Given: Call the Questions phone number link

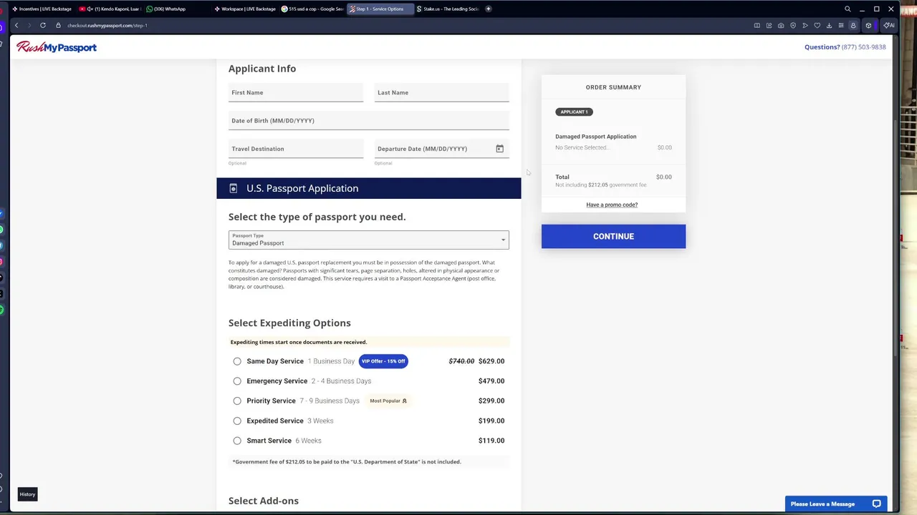Looking at the screenshot, I should click(864, 47).
